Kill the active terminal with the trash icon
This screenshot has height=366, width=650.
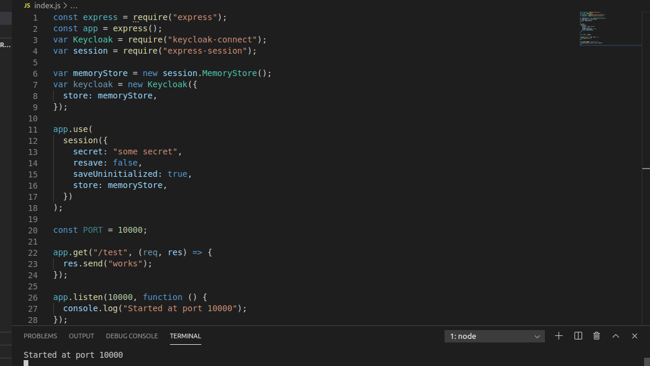click(596, 335)
